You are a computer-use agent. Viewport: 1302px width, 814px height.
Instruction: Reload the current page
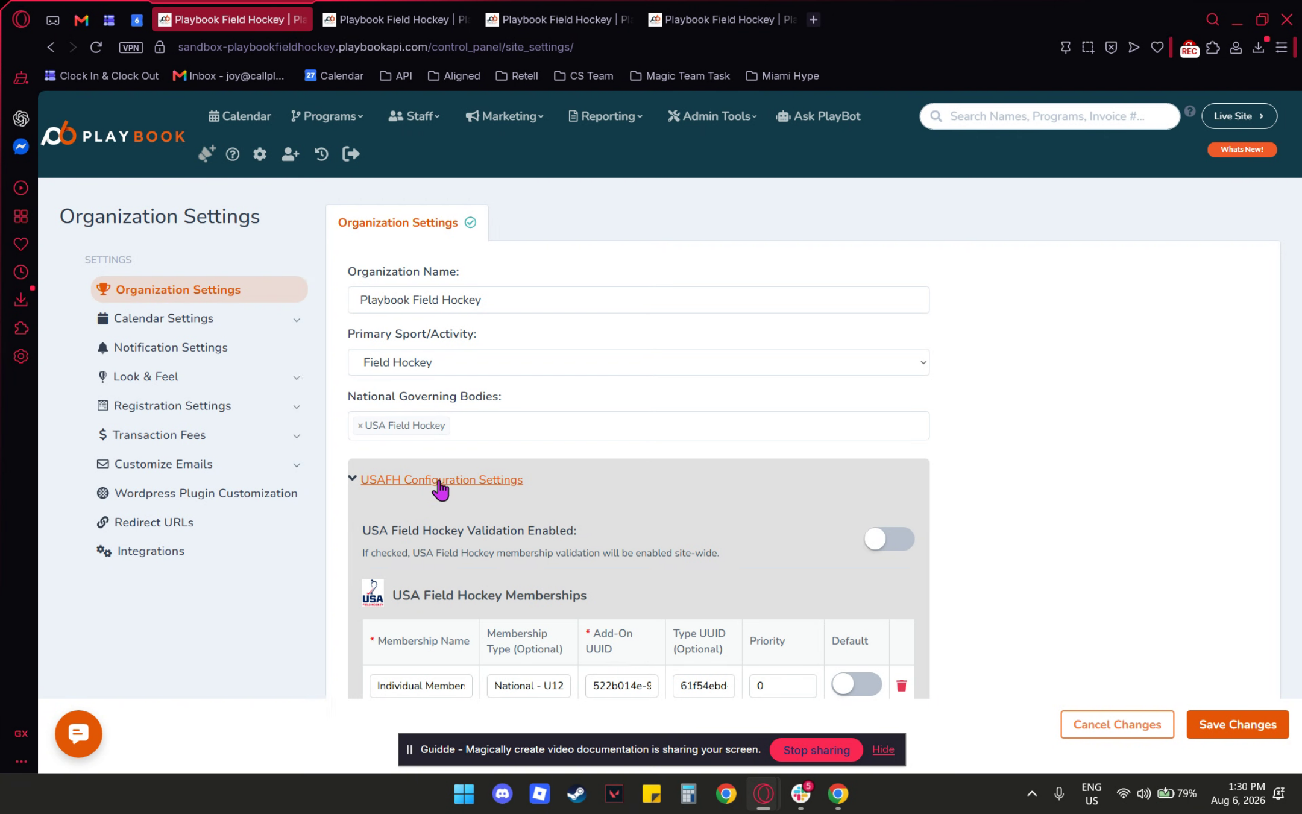[x=96, y=47]
